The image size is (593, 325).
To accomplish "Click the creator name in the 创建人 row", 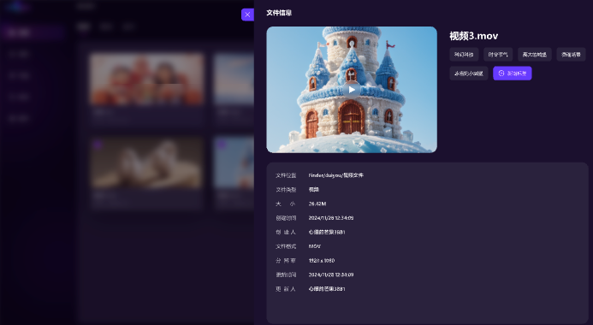I will pyautogui.click(x=327, y=232).
